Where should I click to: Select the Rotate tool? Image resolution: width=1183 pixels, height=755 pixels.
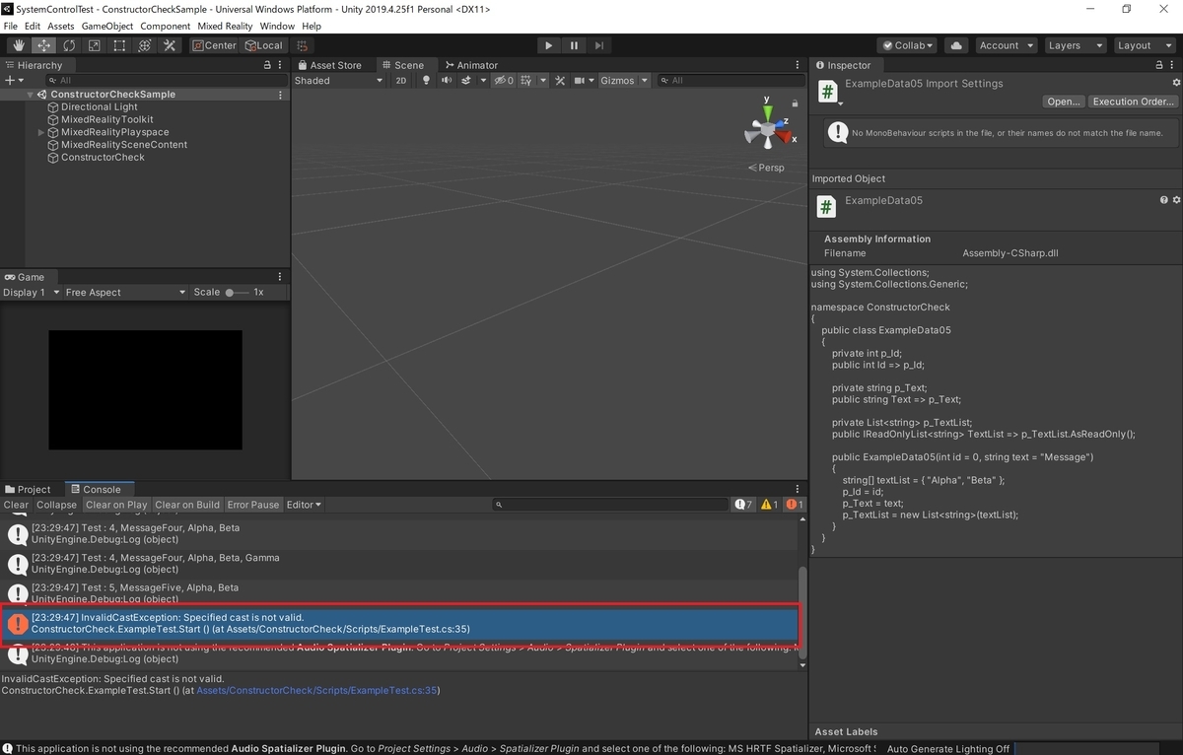click(x=69, y=45)
